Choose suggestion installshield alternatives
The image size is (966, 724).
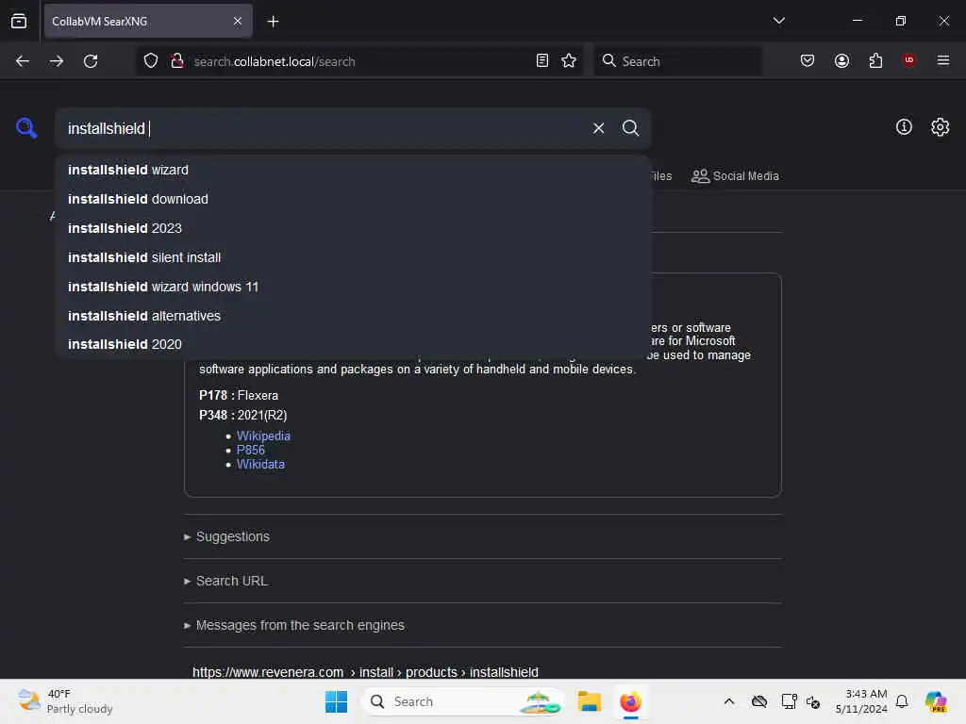click(353, 316)
